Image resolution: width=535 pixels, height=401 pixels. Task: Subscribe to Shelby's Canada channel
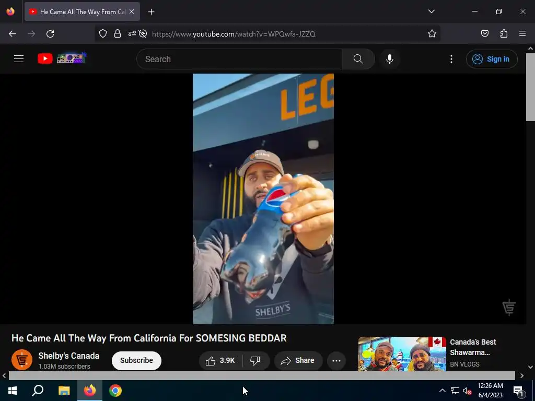[x=136, y=360]
